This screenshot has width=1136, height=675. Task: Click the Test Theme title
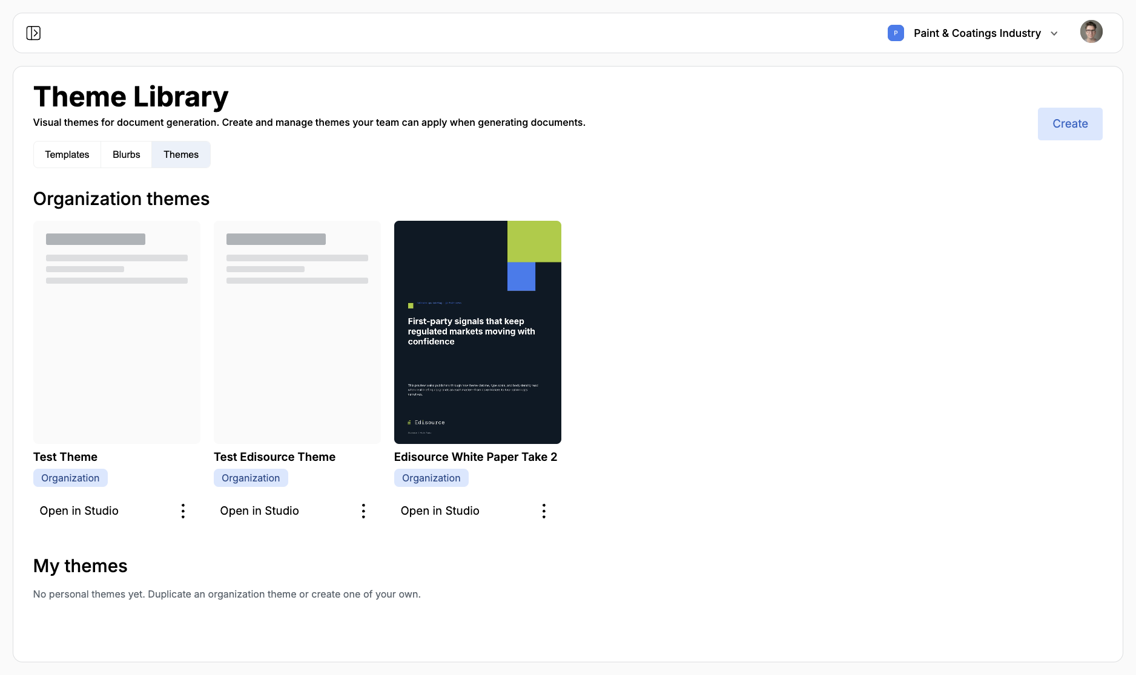tap(65, 457)
